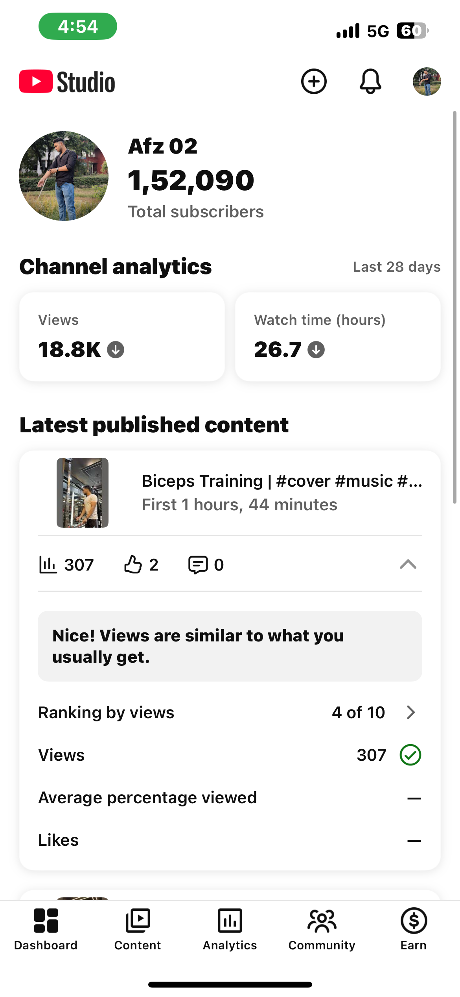Image resolution: width=460 pixels, height=997 pixels.
Task: Tap the YouTube Studio logo
Action: 67,82
